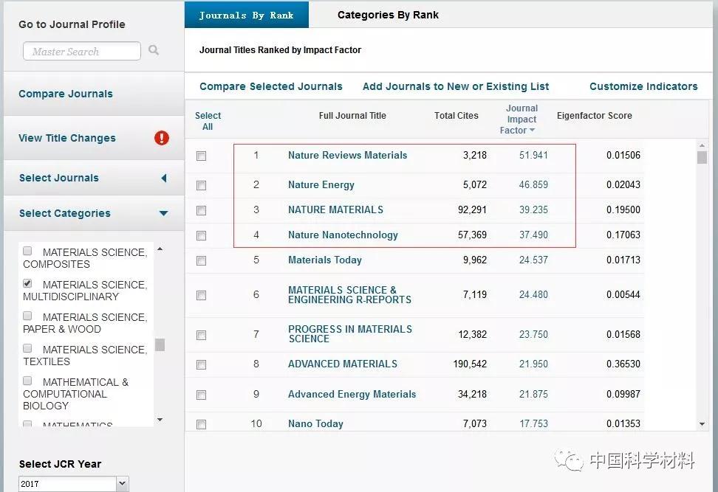Click the search magnifier icon
Viewport: 718px width, 492px height.
pos(154,51)
